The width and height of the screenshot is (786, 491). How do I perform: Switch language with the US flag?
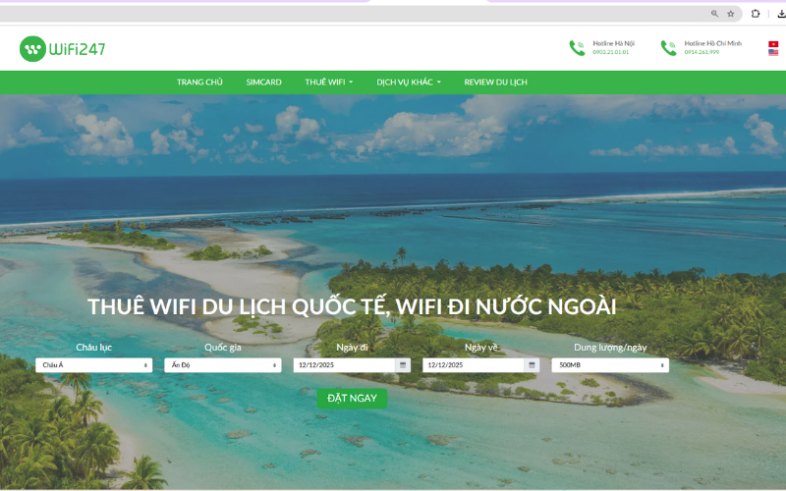click(773, 52)
